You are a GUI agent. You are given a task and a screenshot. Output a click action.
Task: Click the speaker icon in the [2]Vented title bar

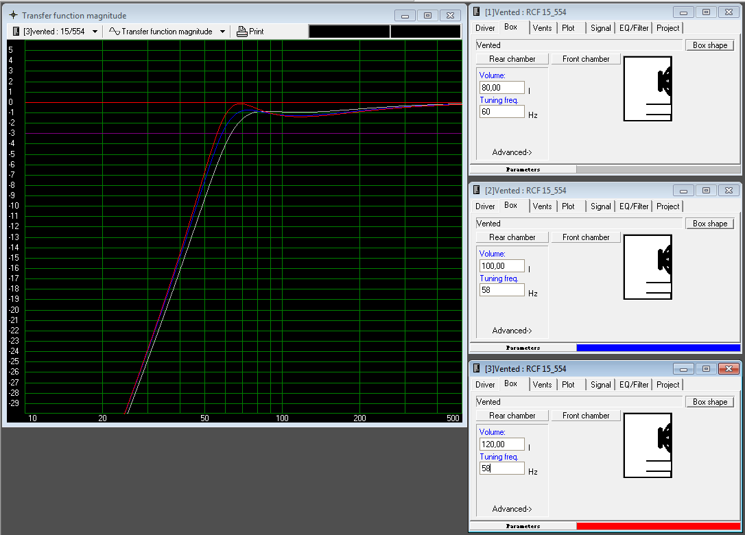pos(477,190)
